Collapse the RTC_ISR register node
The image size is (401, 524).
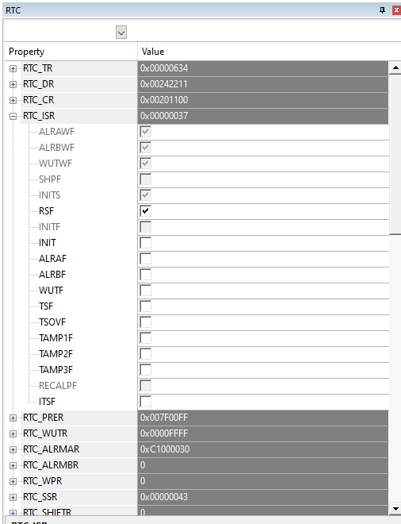tap(13, 116)
